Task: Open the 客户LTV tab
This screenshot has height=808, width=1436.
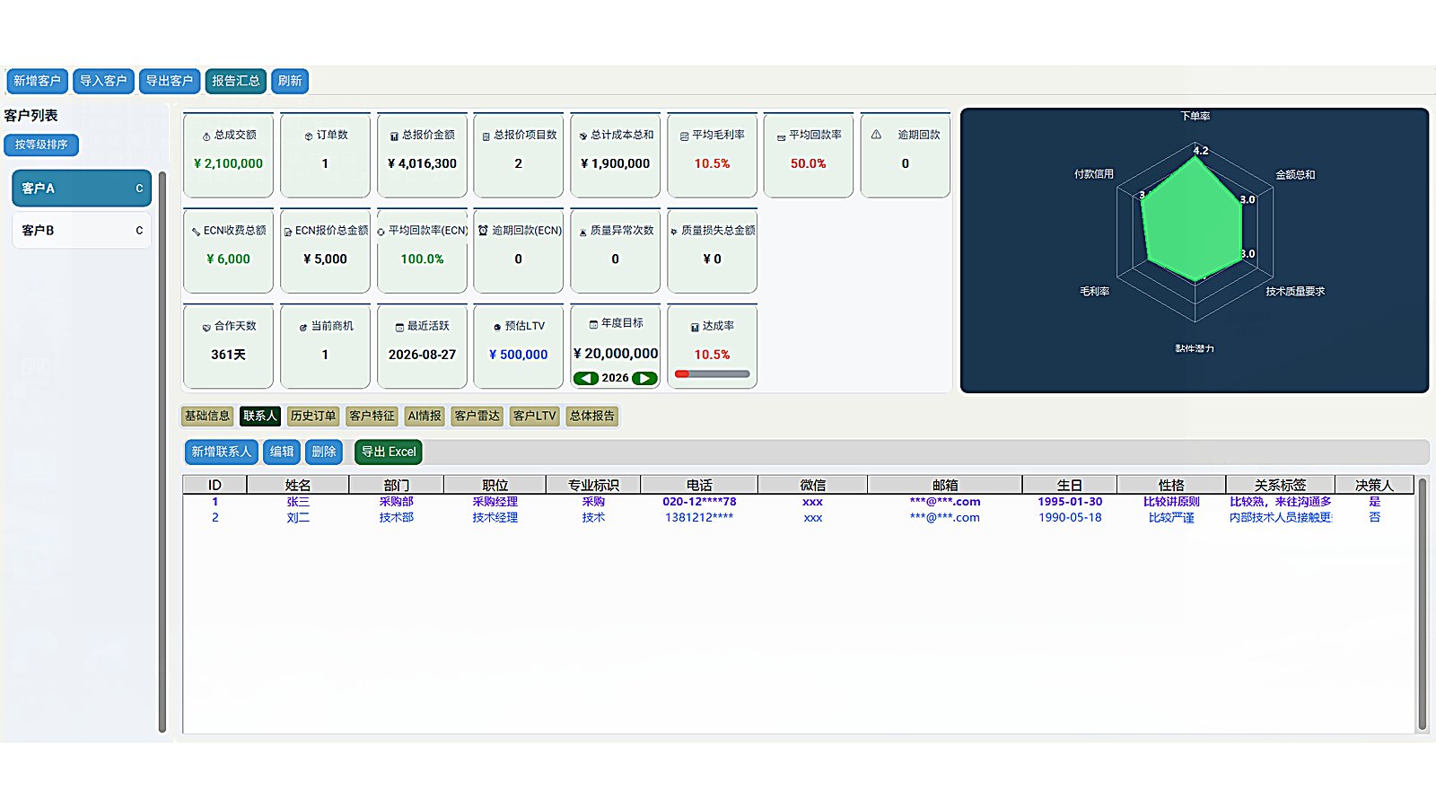Action: pos(535,416)
